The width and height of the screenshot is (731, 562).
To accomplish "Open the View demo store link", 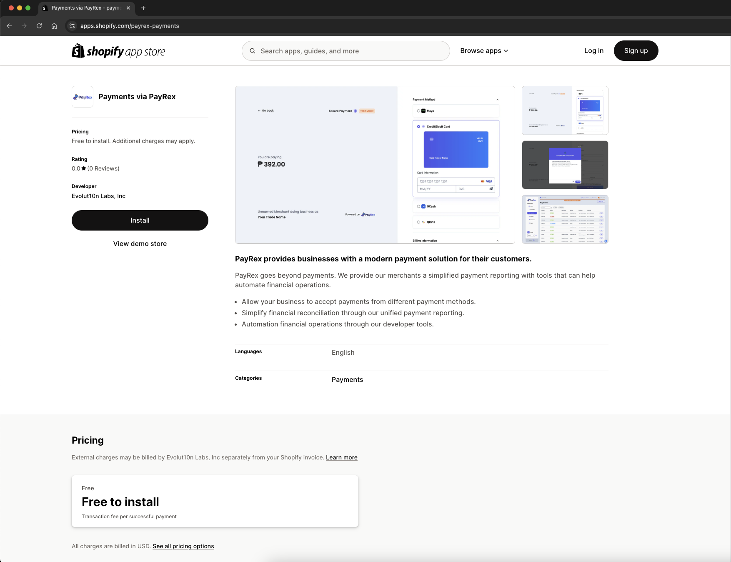I will [140, 243].
